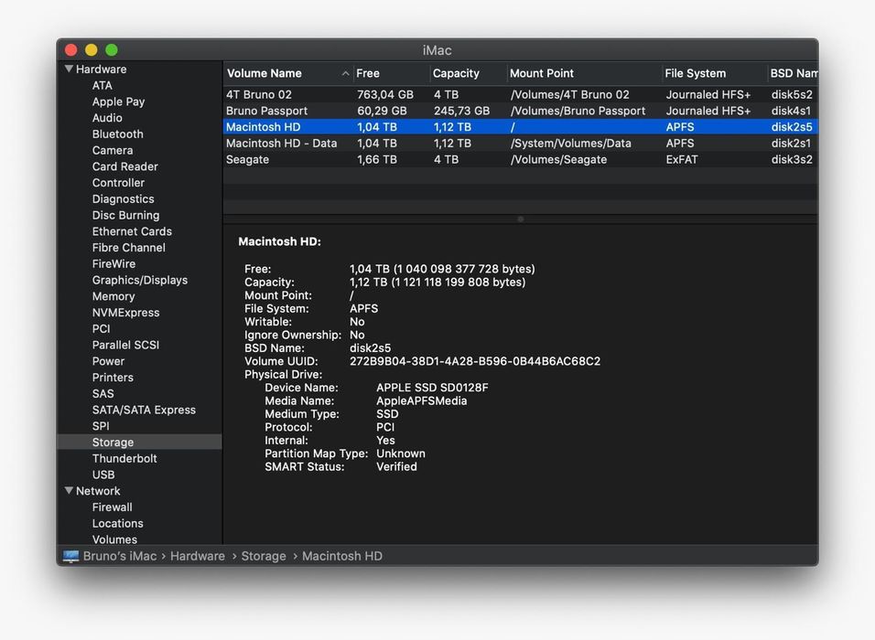Click the ExFAT file system cell
The image size is (875, 640).
(x=681, y=159)
